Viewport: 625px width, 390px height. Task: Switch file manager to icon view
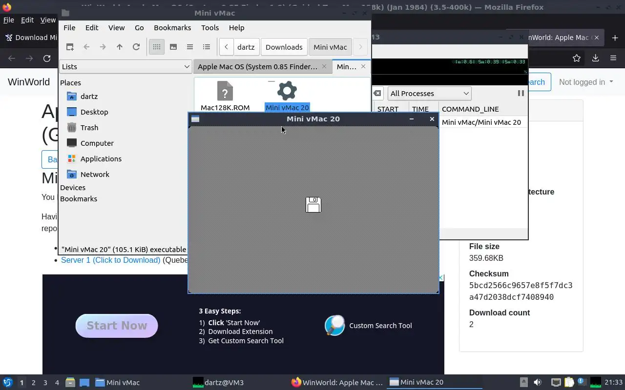(156, 47)
